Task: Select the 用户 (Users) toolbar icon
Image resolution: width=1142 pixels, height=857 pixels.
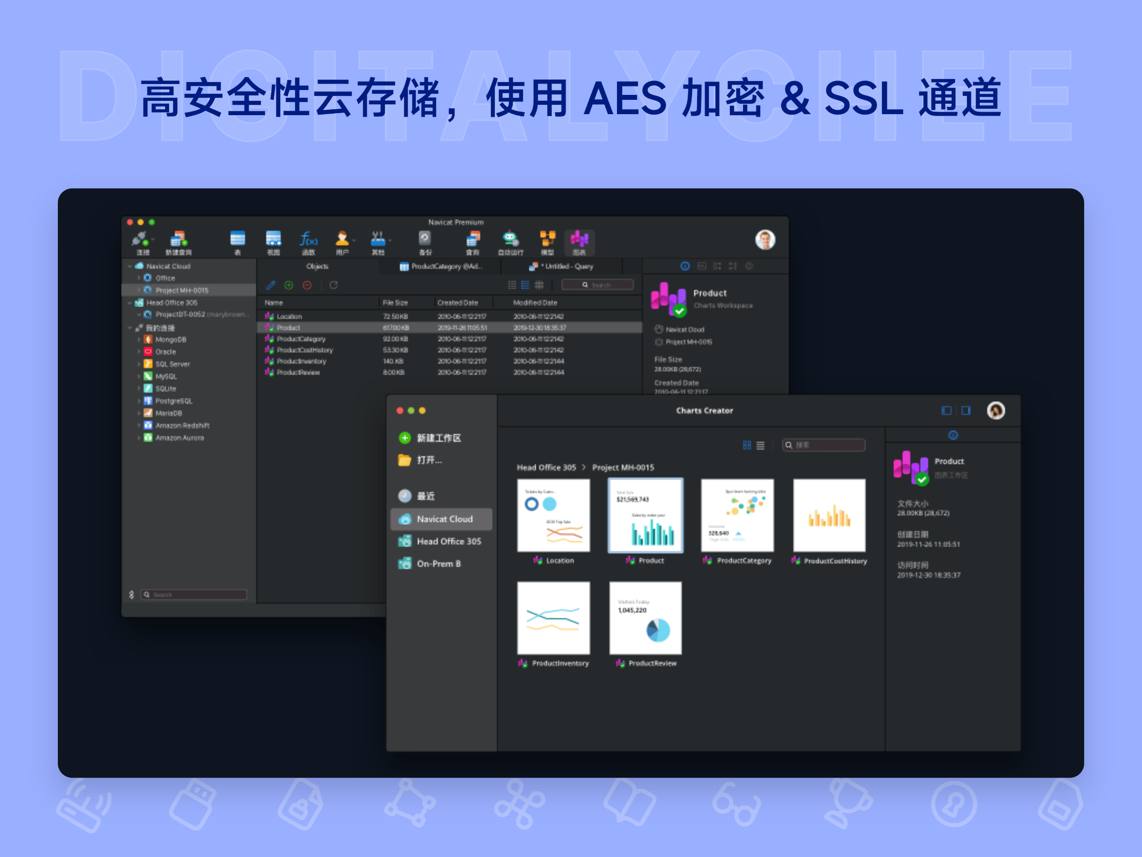Action: pos(343,242)
